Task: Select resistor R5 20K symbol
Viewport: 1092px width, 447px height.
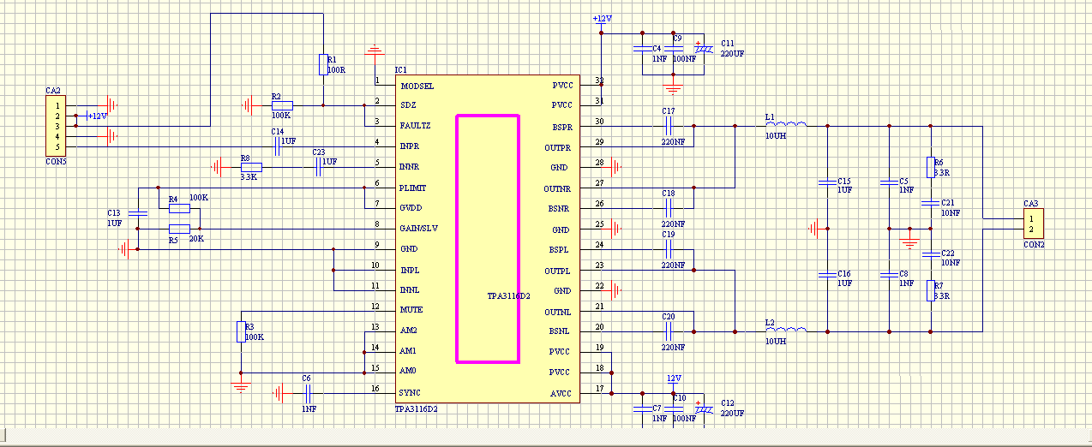Action: (x=179, y=229)
